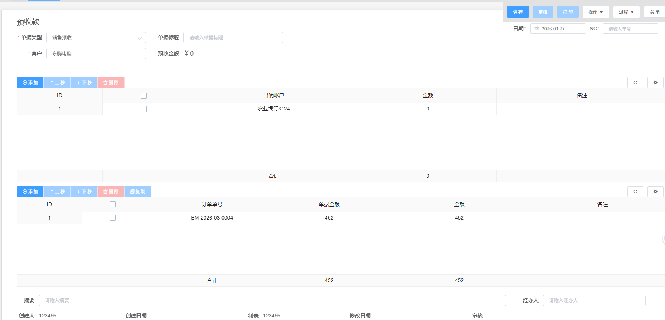This screenshot has height=320, width=665.
Task: Toggle select-all checkbox in the cashier account table header
Action: click(x=144, y=96)
